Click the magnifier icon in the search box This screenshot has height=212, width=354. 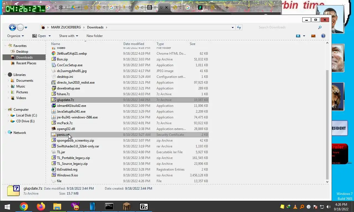[x=320, y=27]
